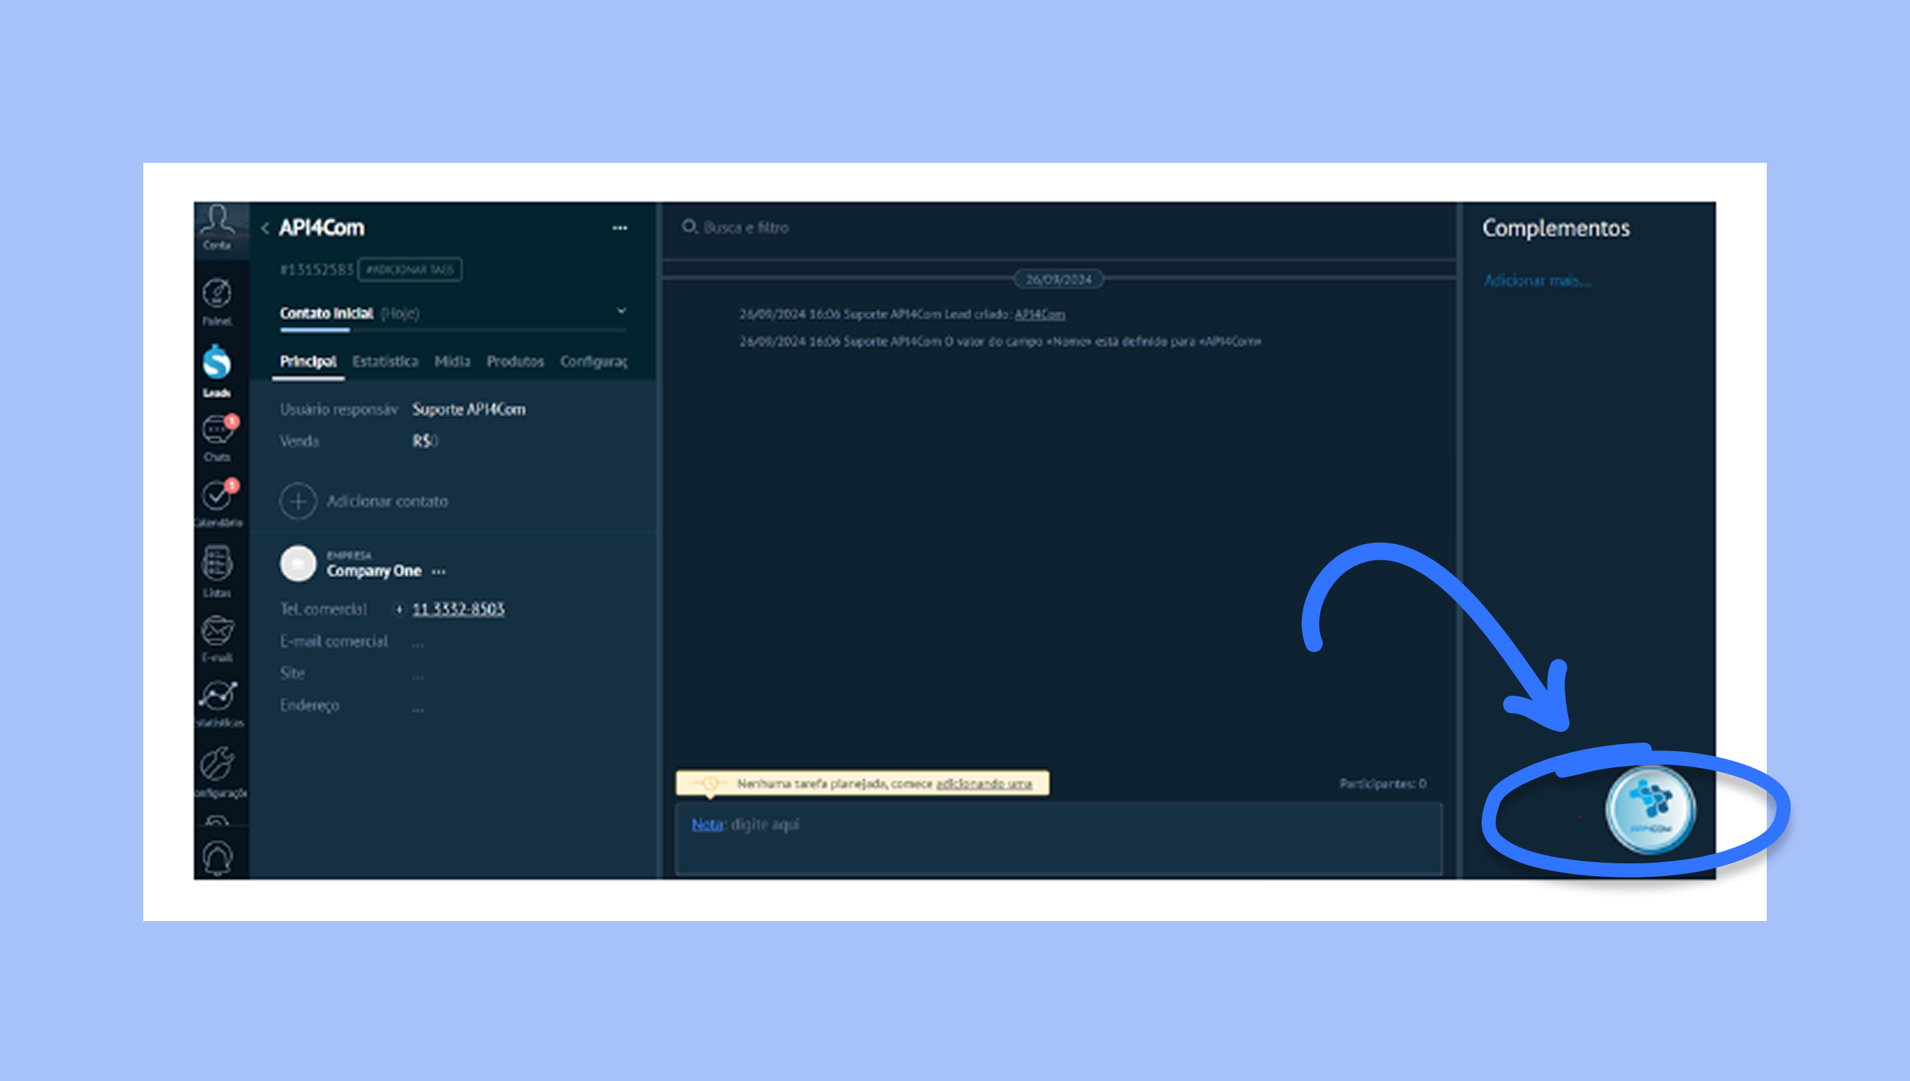This screenshot has height=1081, width=1910.
Task: Click the Participantes: 0 label
Action: (1383, 784)
